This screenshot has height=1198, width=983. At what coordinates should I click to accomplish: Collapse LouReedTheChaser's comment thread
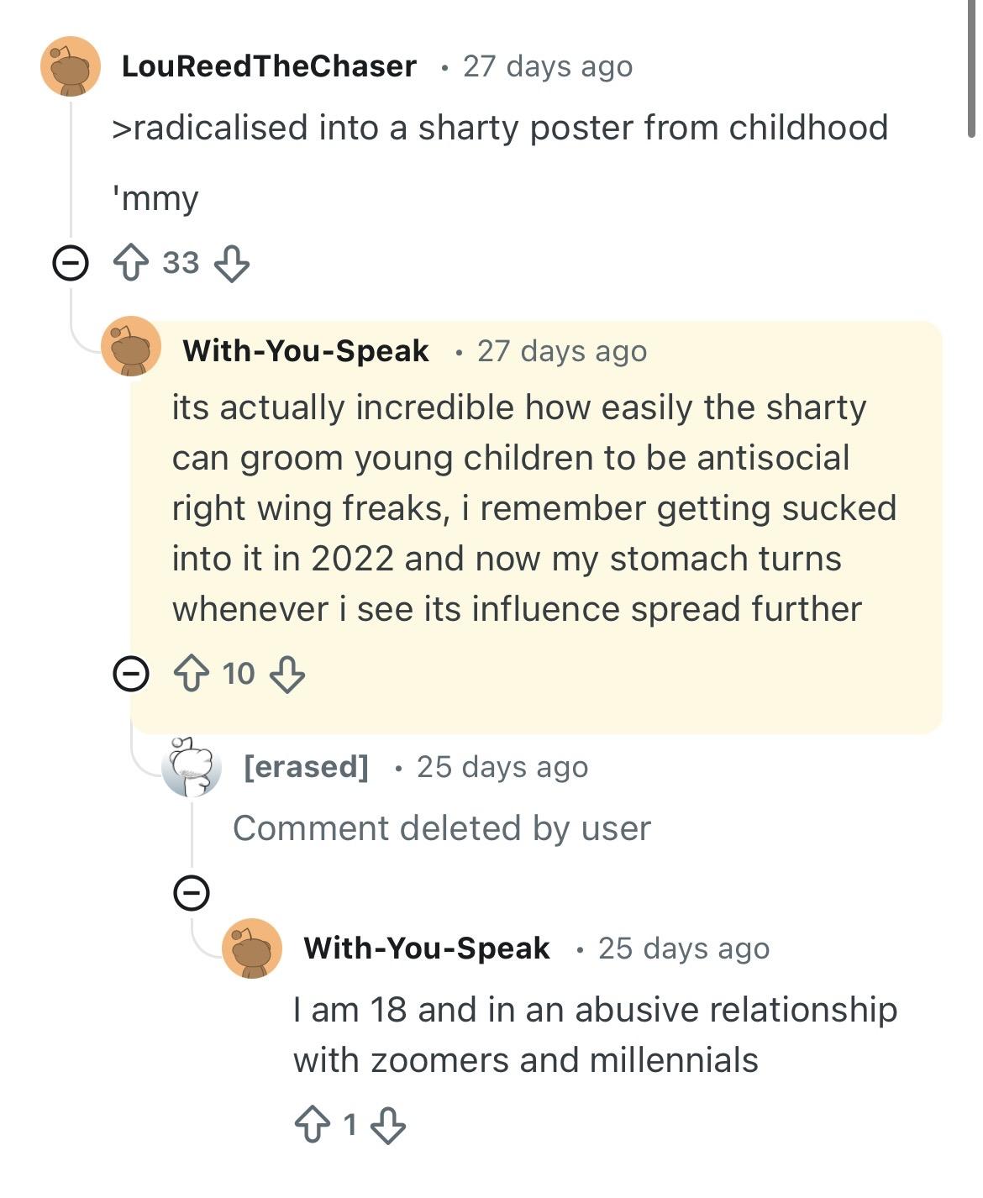point(71,264)
